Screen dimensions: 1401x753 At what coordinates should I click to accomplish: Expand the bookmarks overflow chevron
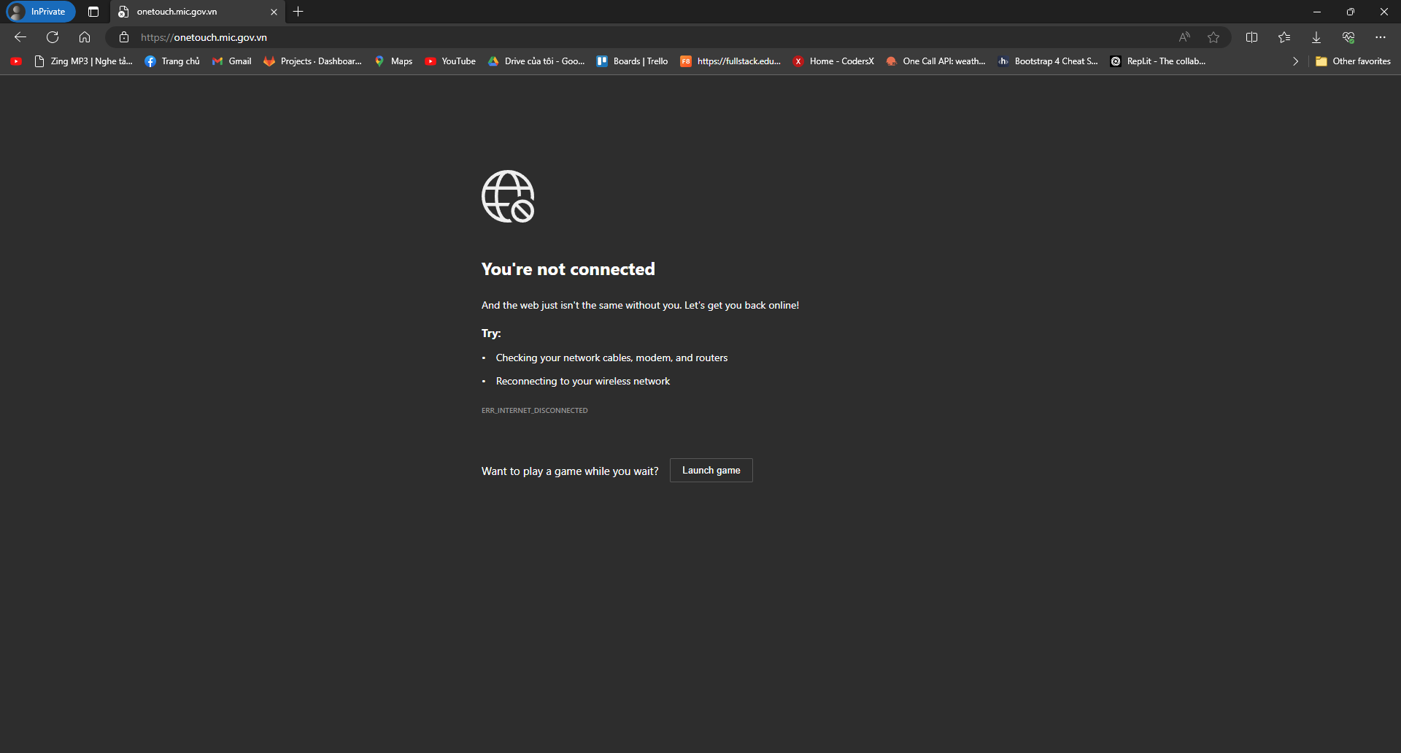[1295, 61]
